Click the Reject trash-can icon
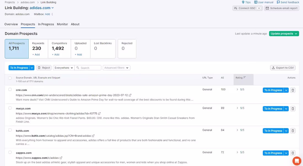303x166 pixels. click(x=39, y=68)
